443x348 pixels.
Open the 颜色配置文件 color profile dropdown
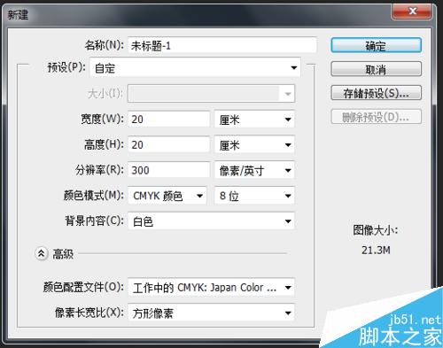[211, 287]
